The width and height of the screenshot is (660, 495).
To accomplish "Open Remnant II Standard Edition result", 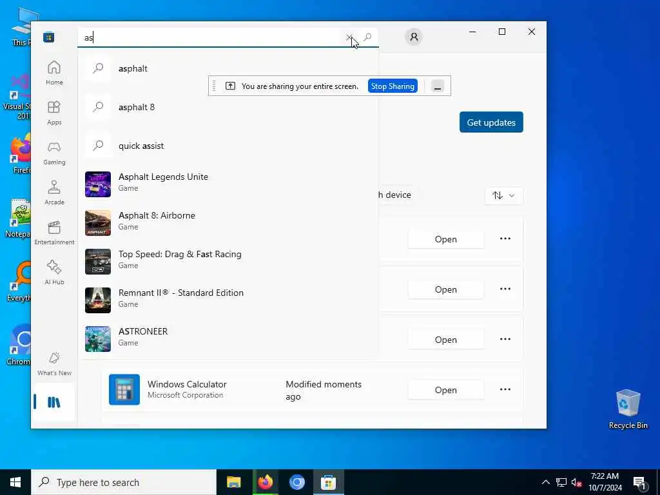I will tap(228, 300).
